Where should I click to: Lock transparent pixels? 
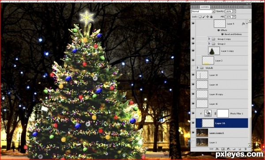200,17
